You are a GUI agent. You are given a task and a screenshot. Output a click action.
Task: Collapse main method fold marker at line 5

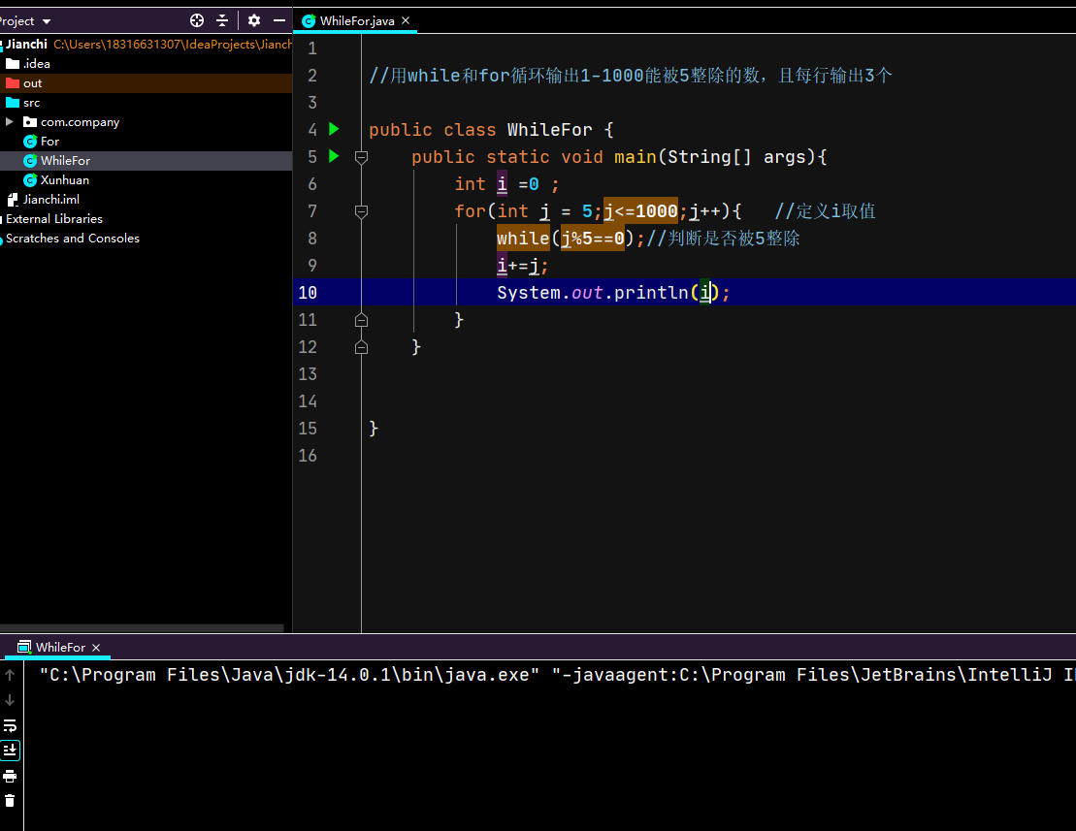(361, 157)
